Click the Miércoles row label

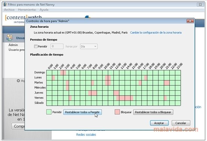(x=40, y=88)
